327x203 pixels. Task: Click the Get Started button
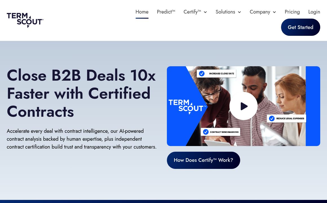(301, 27)
